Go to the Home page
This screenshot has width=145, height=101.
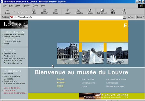click(x=56, y=12)
